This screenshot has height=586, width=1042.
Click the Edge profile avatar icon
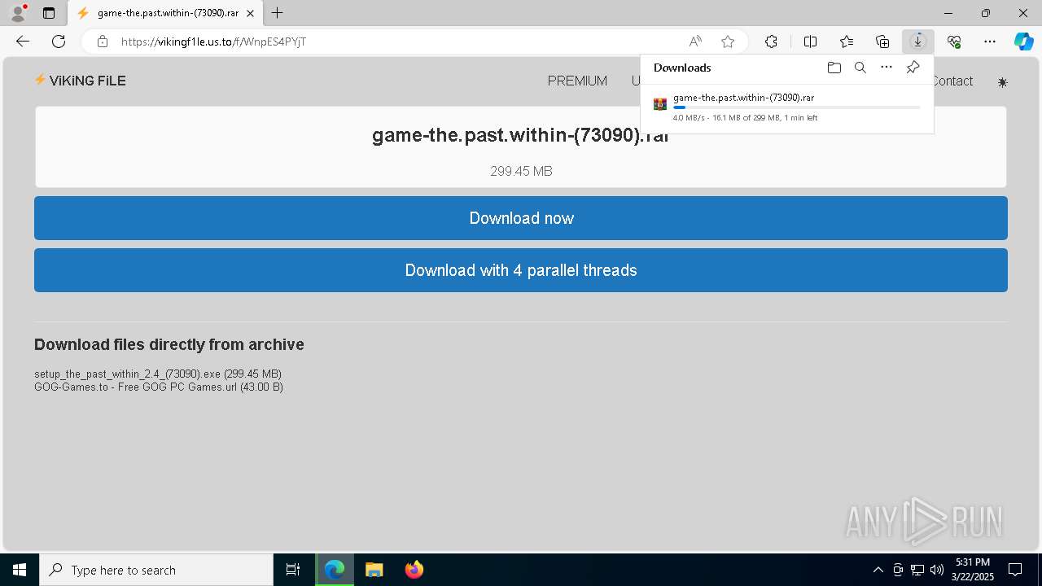click(x=17, y=13)
